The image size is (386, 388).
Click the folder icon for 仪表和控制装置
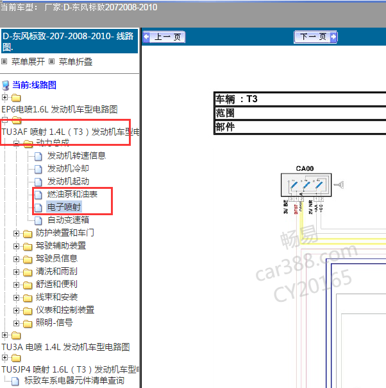coord(28,311)
